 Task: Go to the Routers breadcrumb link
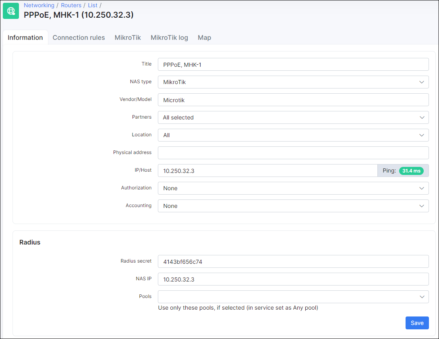[71, 5]
